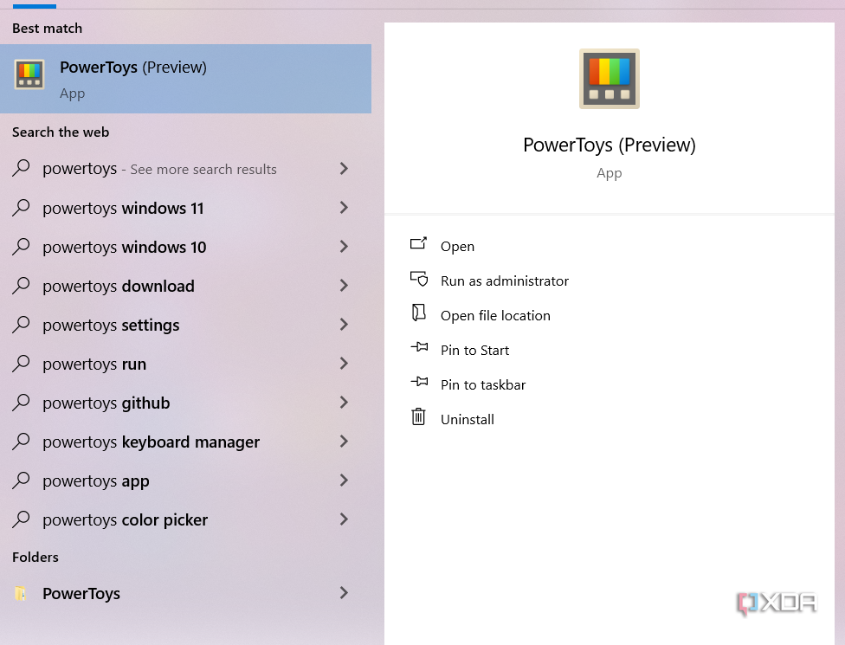The height and width of the screenshot is (645, 845).
Task: Expand the 'powertoys settings' chevron
Action: [x=344, y=325]
